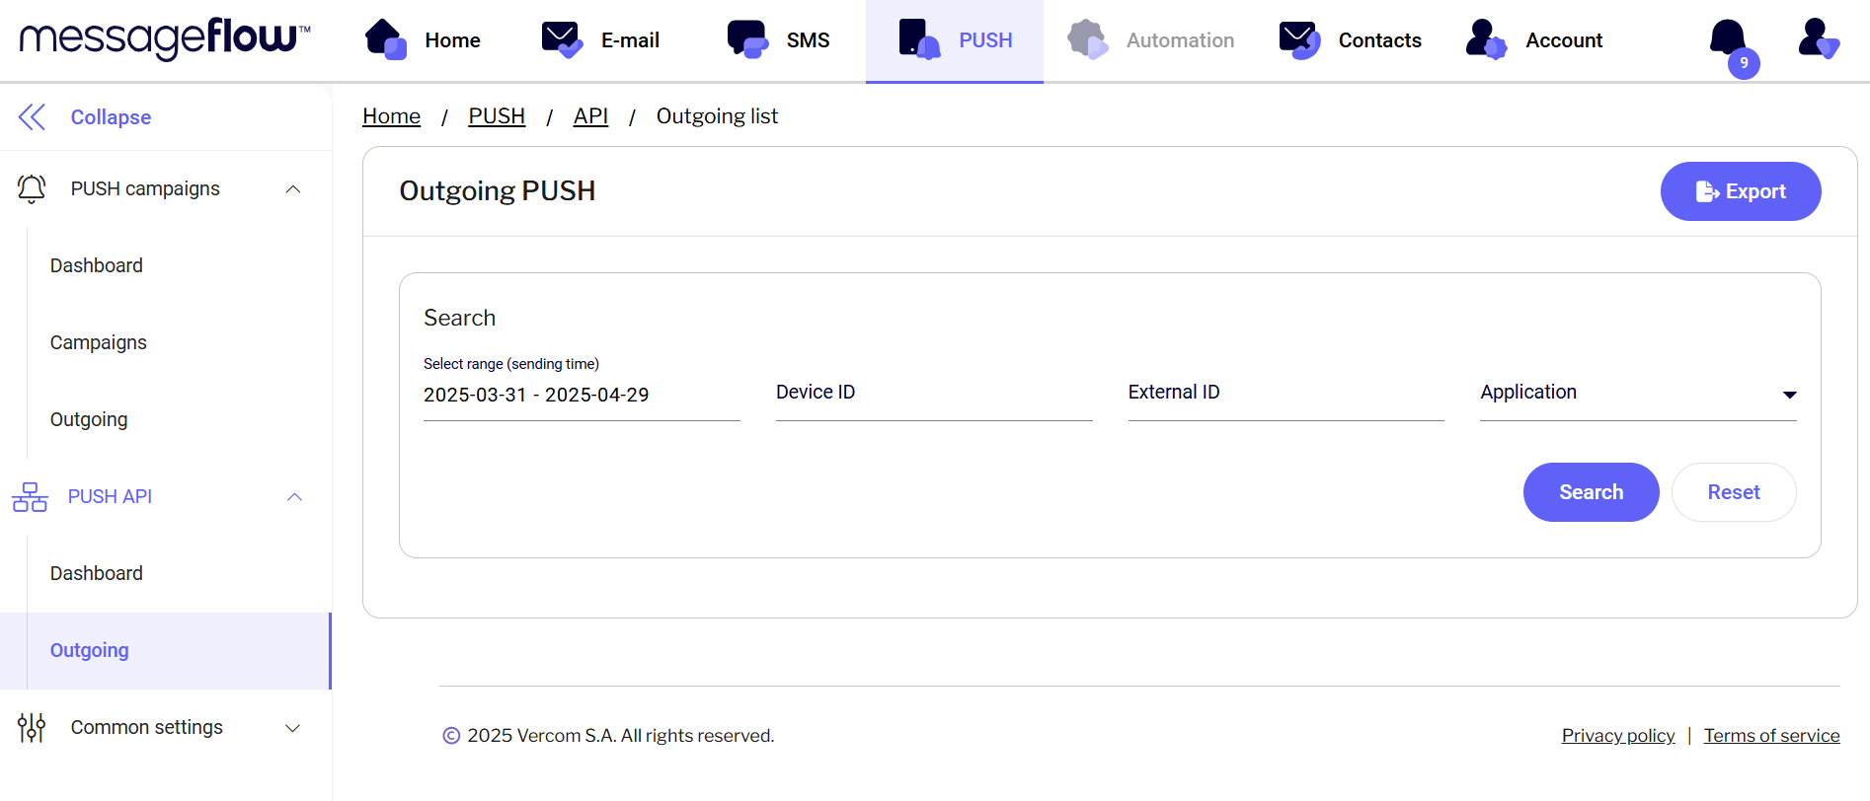
Task: Collapse the PUSH campaigns section
Action: [x=293, y=189]
